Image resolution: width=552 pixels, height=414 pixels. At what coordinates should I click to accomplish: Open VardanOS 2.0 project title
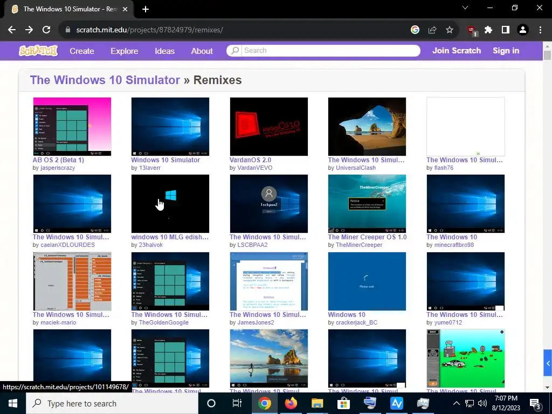coord(250,160)
